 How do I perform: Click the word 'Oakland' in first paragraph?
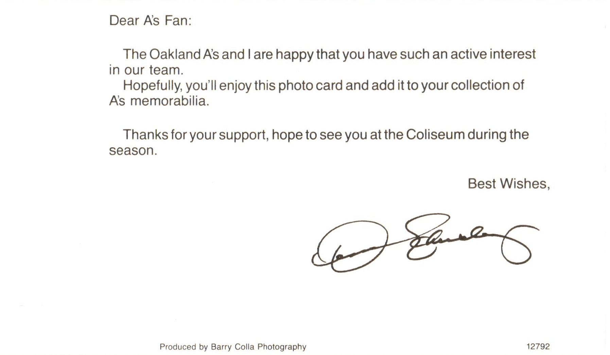click(x=175, y=54)
